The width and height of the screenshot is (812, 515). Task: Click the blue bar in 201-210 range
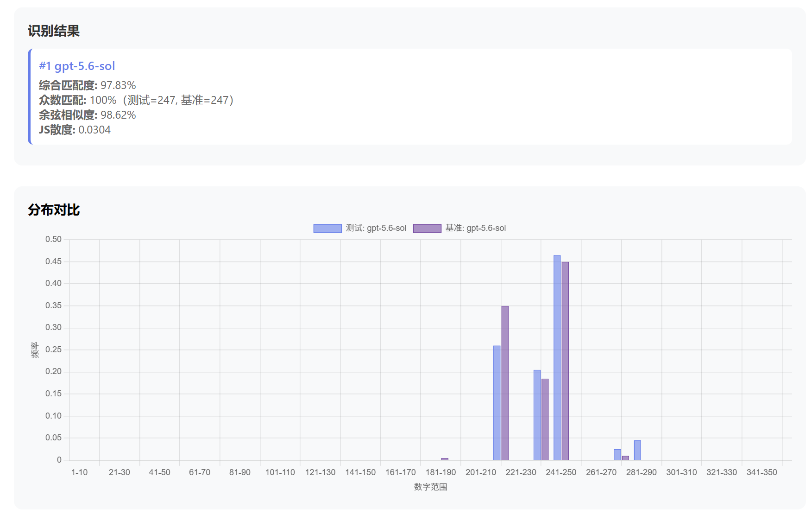pos(497,403)
